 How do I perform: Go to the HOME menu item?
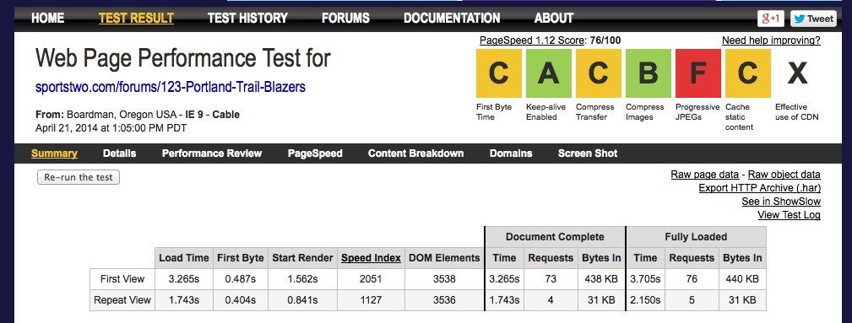pyautogui.click(x=48, y=18)
